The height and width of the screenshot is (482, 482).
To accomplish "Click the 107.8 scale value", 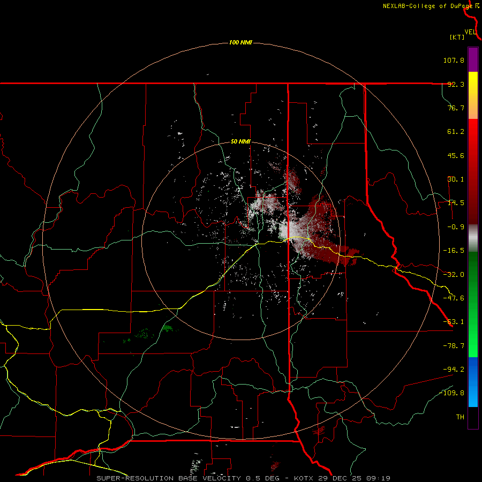I will [454, 60].
